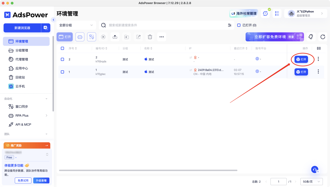Screen dimensions: 330x187
Task: Click the 推广奖励 banner
Action: coord(27,145)
